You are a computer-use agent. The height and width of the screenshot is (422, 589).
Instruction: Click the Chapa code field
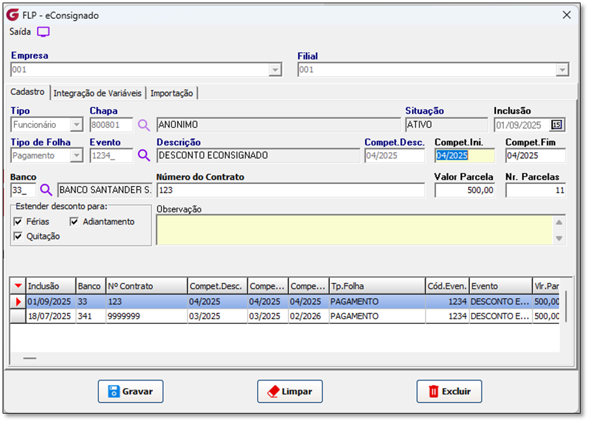(x=111, y=125)
